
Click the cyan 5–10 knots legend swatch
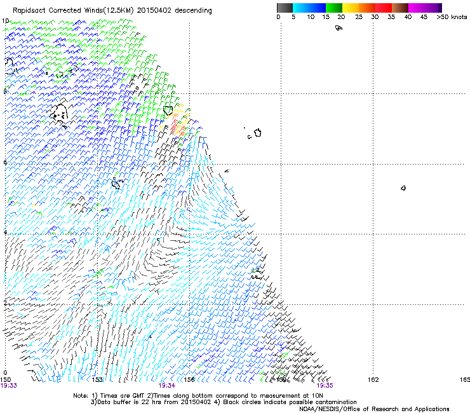coord(301,8)
